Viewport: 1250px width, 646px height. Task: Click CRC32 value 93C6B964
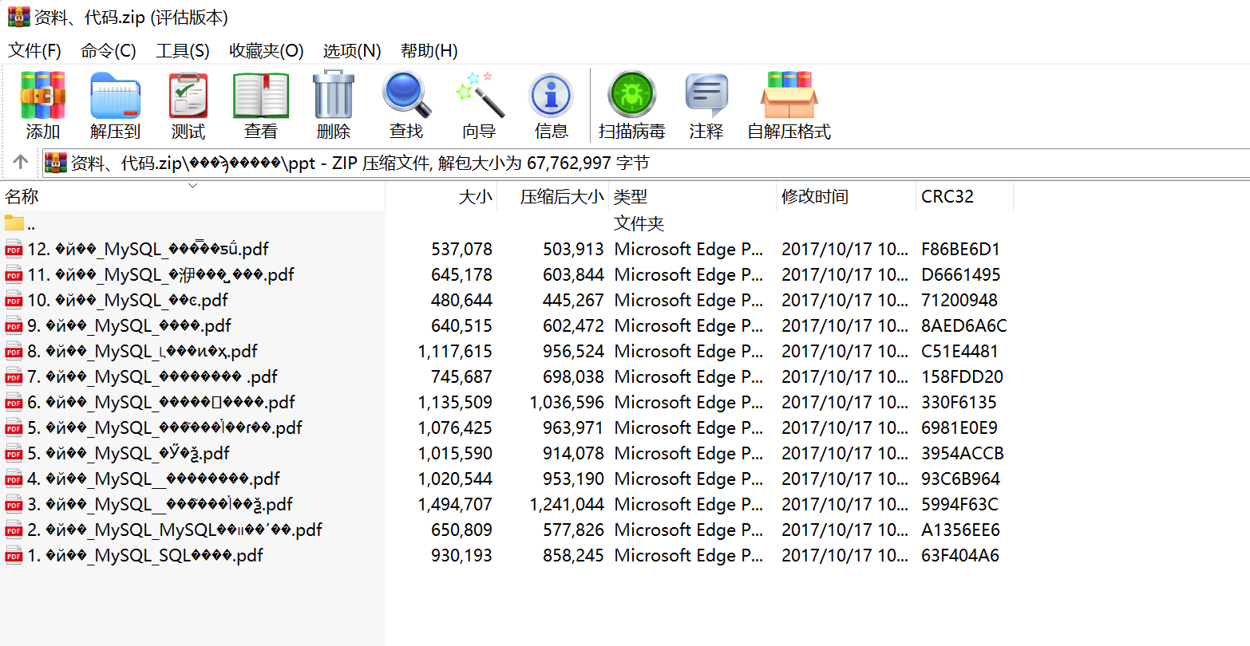(960, 479)
